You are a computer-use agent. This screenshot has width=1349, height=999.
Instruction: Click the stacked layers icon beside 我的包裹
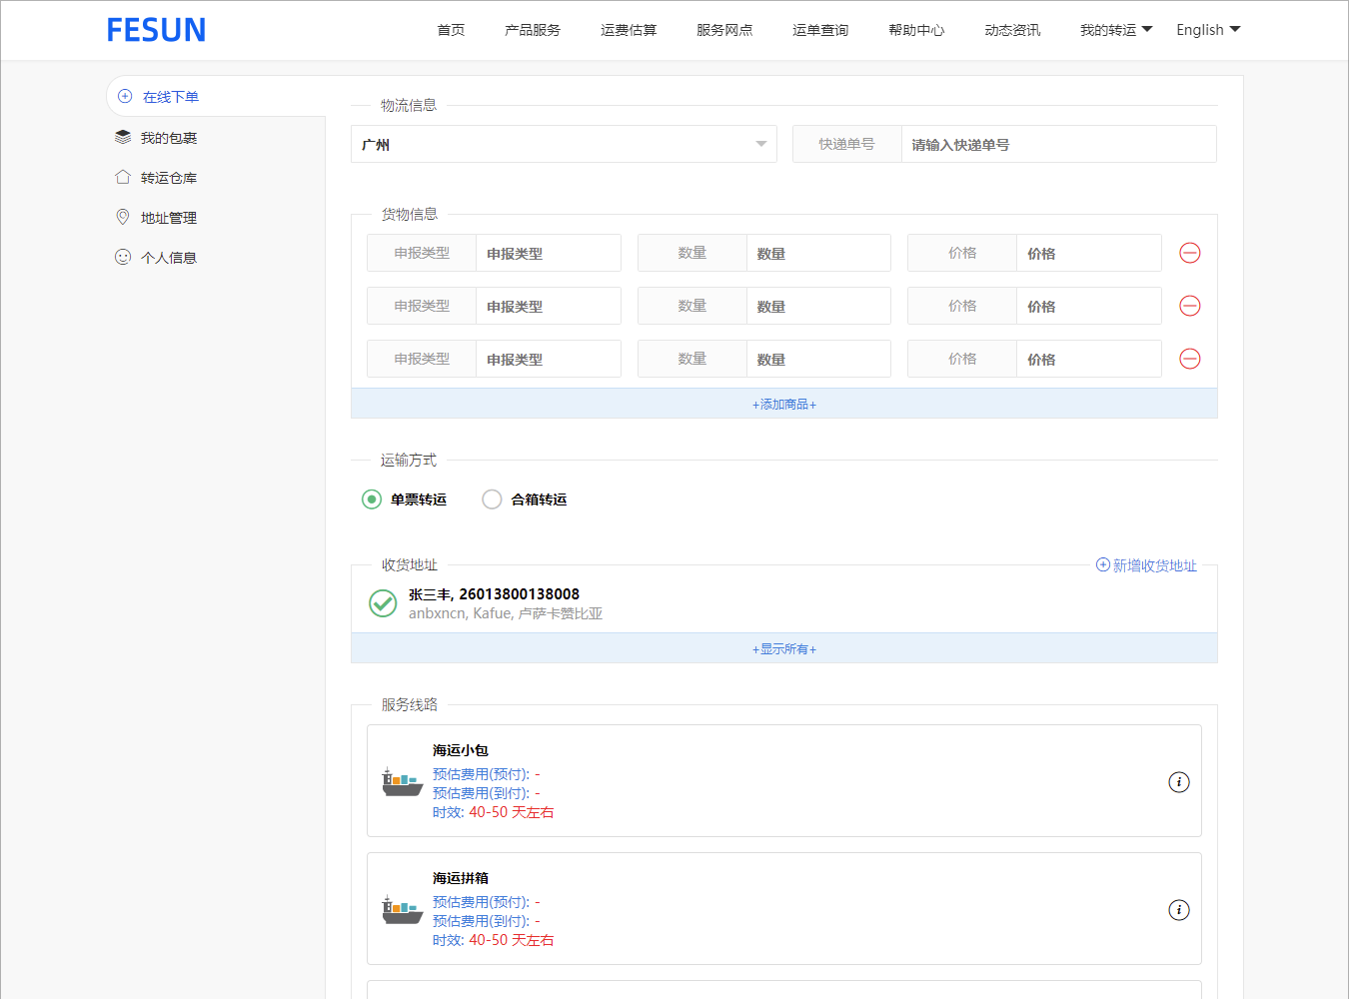coord(123,137)
